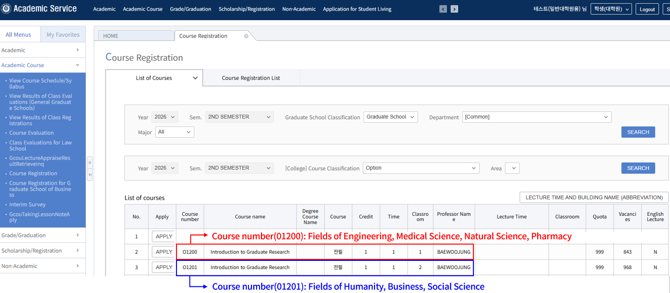Screen dimensions: 670x293
Task: Open Course Registration for Graduate School of Business
Action: (x=40, y=189)
